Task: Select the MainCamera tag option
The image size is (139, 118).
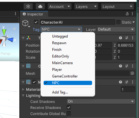Action: click(68, 63)
